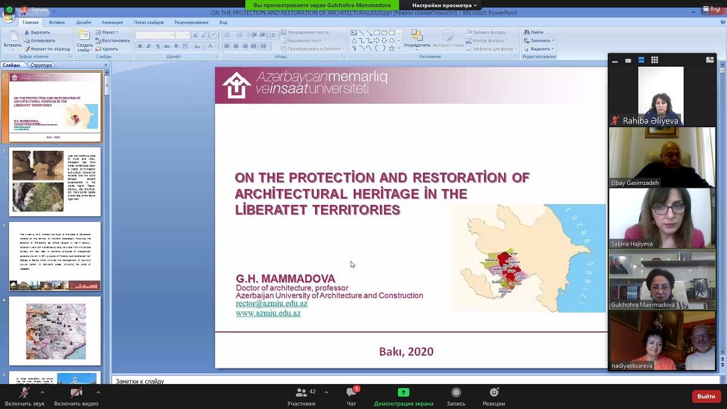This screenshot has height=409, width=727.
Task: Open Заменить replace dropdown
Action: (539, 41)
